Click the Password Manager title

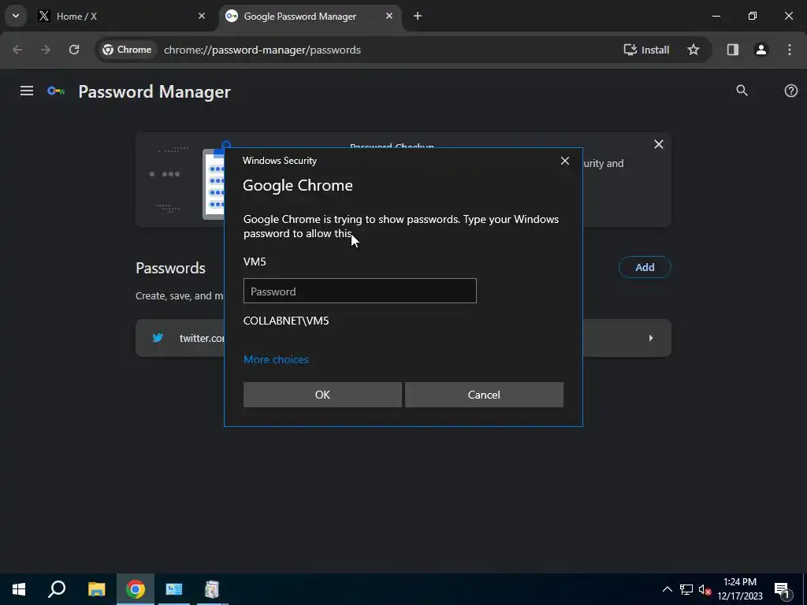click(154, 91)
